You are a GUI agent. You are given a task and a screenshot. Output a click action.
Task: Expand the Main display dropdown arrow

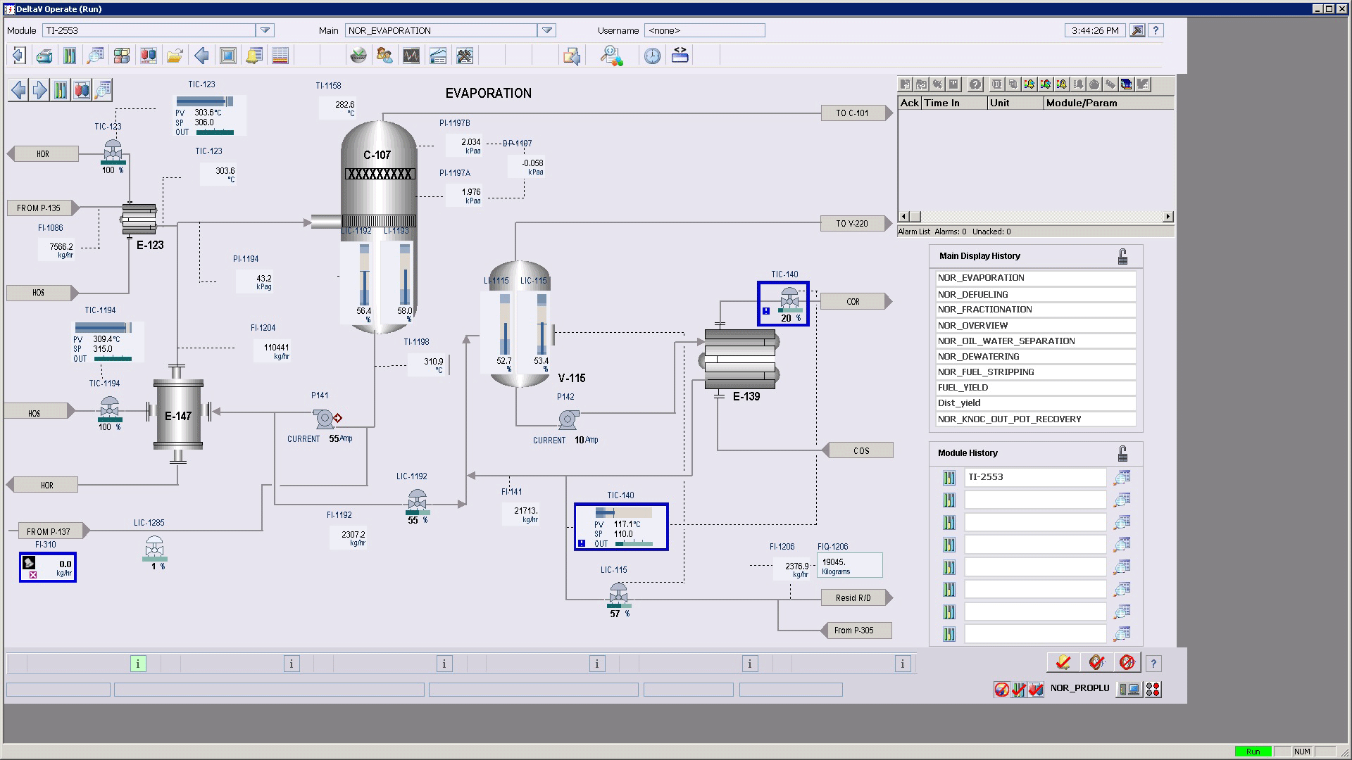[x=546, y=30]
